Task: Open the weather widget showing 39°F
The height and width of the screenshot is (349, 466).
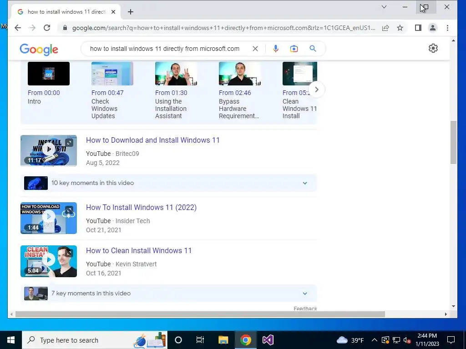Action: point(350,340)
